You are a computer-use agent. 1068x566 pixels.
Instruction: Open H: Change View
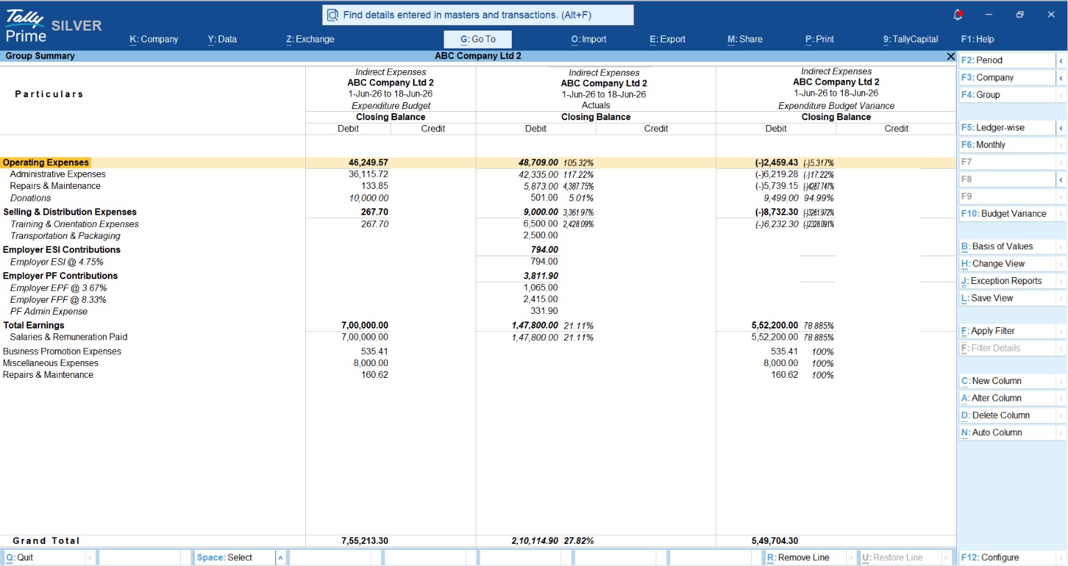point(1007,264)
